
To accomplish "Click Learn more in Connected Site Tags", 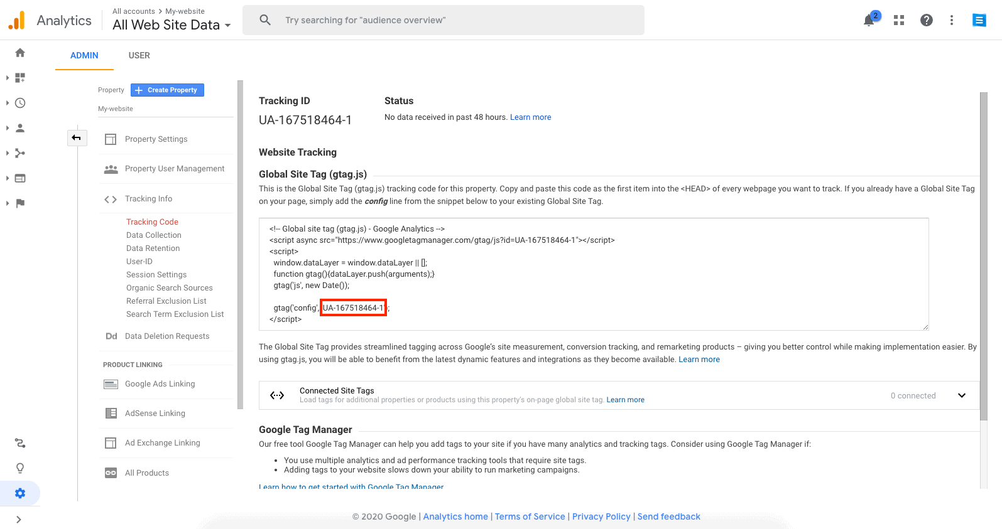I will pos(625,400).
